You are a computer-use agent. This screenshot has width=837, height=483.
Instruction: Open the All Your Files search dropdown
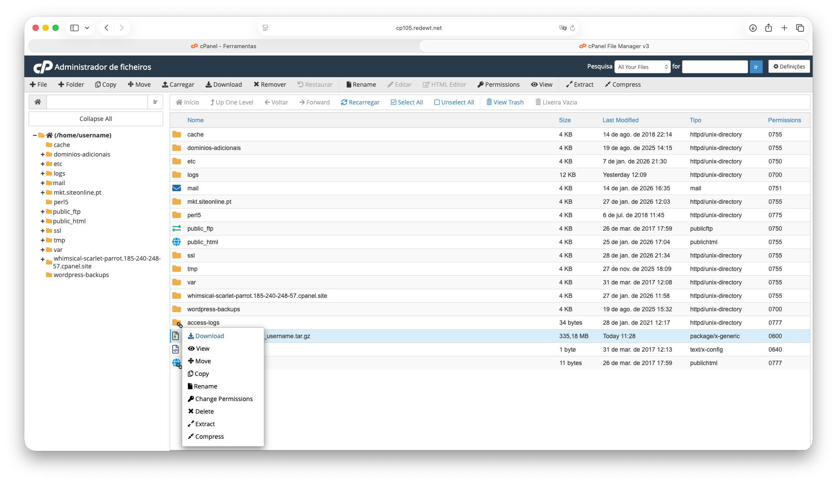(642, 67)
